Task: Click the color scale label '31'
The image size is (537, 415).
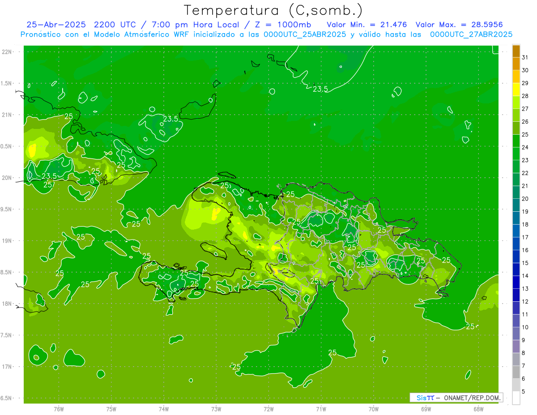Action: coord(525,57)
